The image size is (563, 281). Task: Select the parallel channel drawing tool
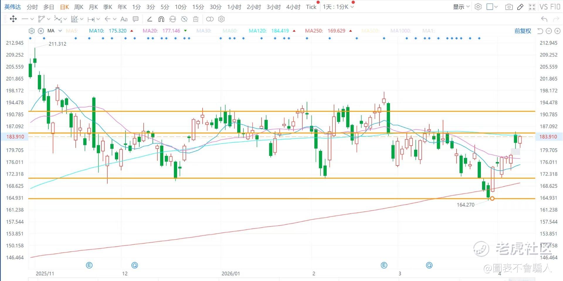click(x=41, y=19)
